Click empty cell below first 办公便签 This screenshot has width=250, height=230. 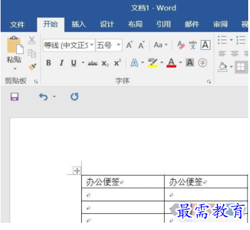click(123, 195)
